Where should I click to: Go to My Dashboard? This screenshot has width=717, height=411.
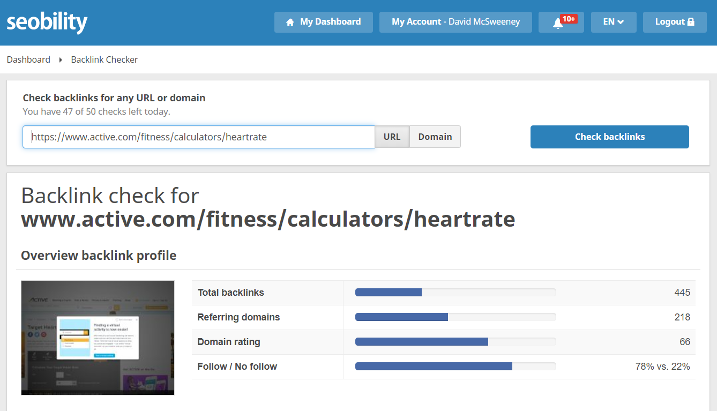click(x=323, y=21)
